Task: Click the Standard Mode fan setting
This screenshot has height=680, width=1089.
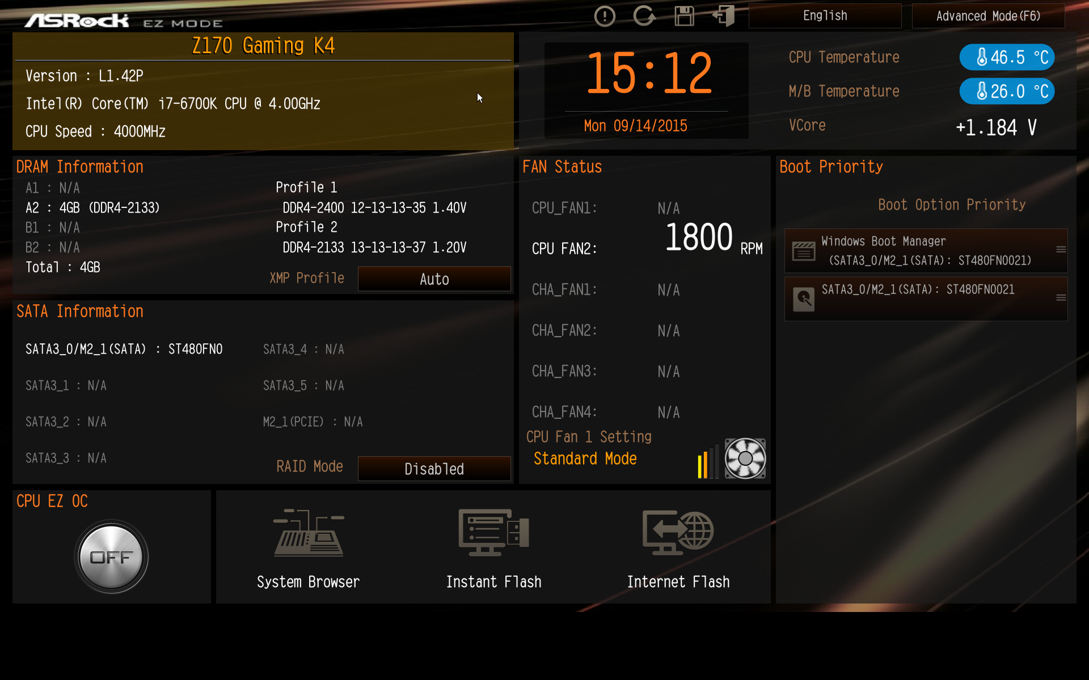Action: click(x=585, y=458)
